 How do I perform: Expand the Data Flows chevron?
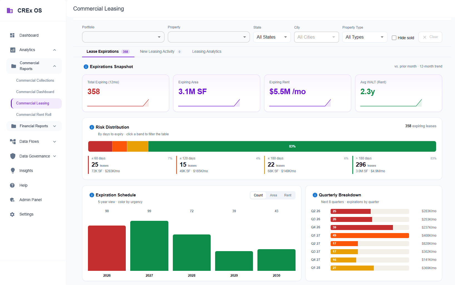[x=55, y=142]
